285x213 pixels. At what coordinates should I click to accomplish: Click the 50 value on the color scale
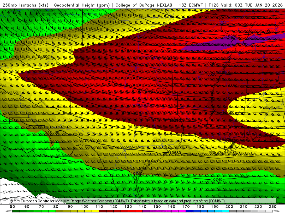pos(12,207)
